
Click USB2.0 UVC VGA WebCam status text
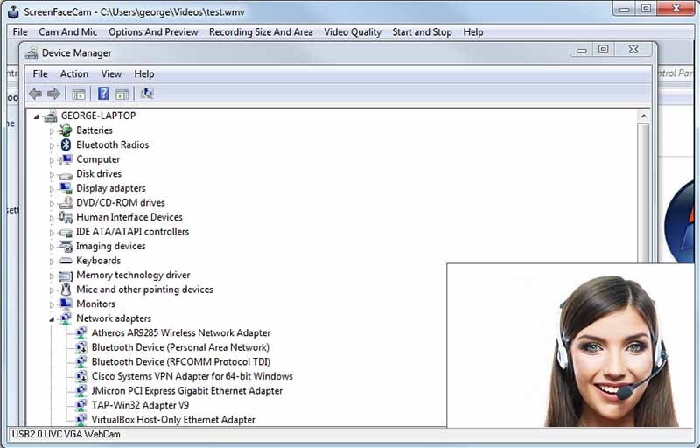pyautogui.click(x=66, y=435)
